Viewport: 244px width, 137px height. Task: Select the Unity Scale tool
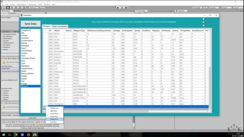pyautogui.click(x=16, y=8)
